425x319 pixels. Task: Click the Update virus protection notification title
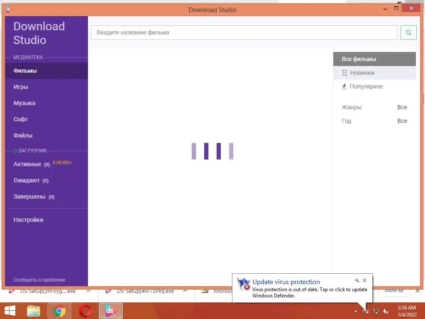tap(286, 282)
